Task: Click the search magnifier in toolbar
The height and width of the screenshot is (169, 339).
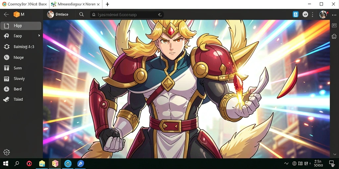Action: tap(81, 15)
